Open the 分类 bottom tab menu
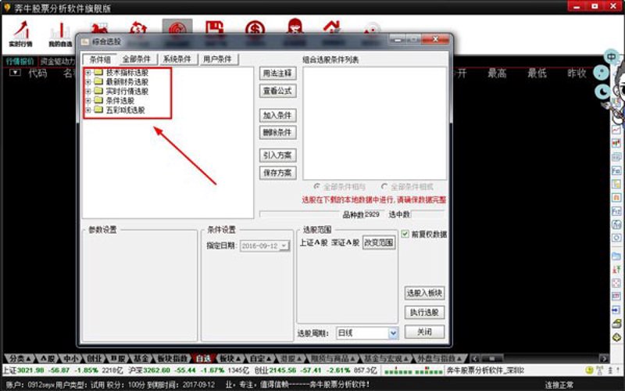The width and height of the screenshot is (625, 391). point(19,358)
